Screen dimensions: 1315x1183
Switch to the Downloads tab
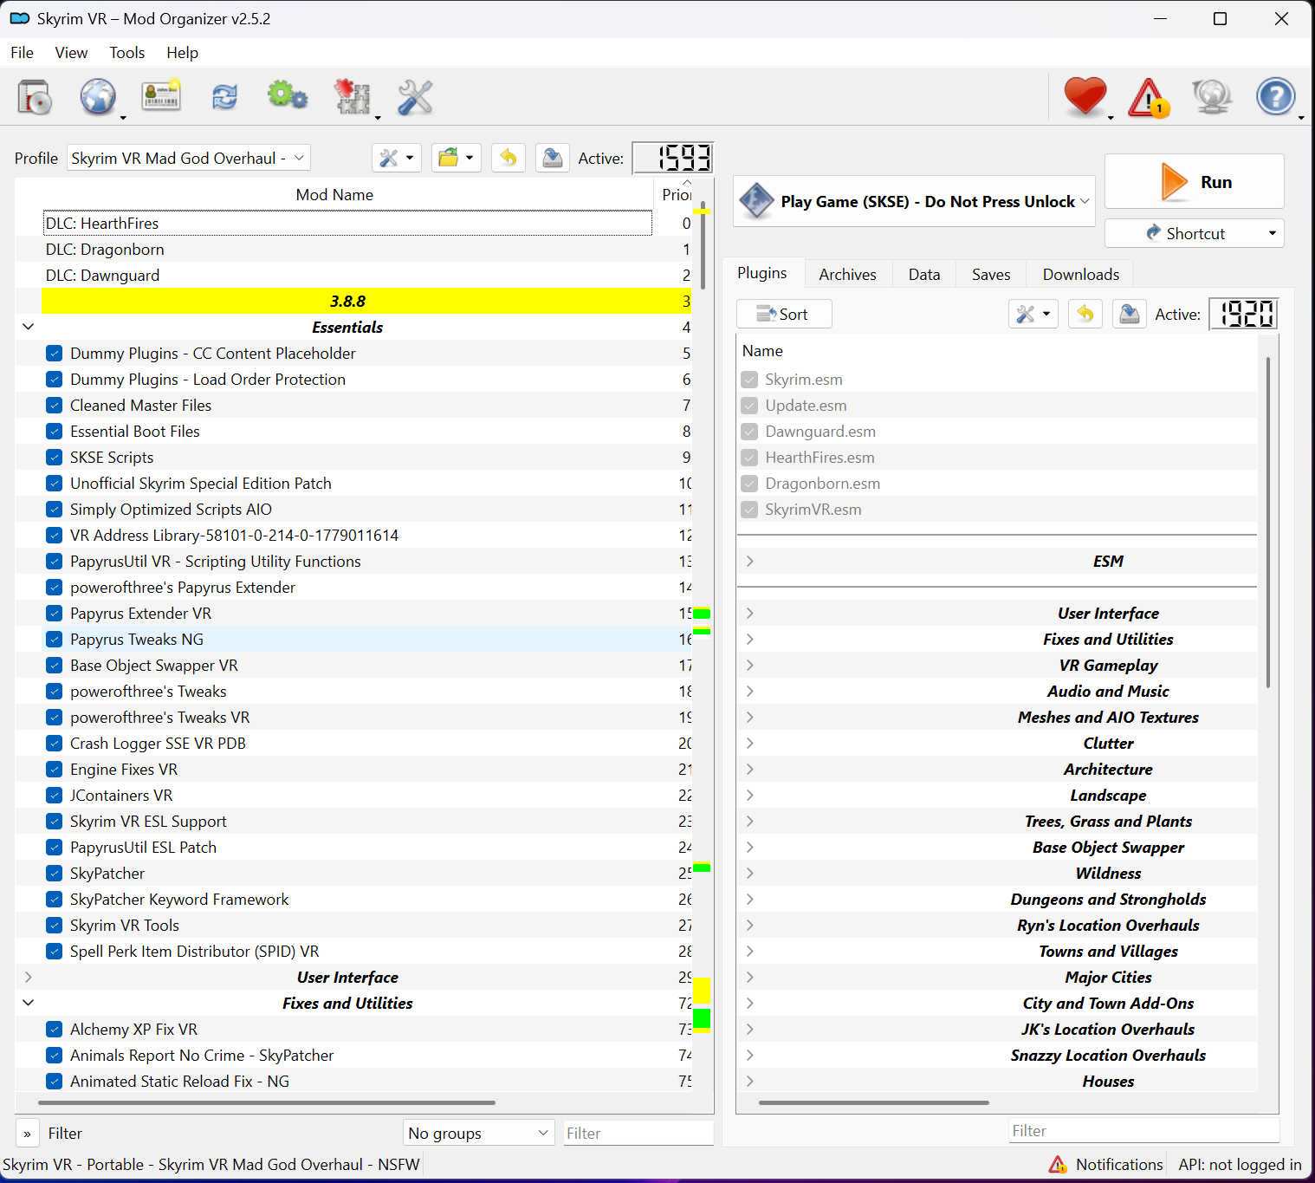(x=1080, y=274)
